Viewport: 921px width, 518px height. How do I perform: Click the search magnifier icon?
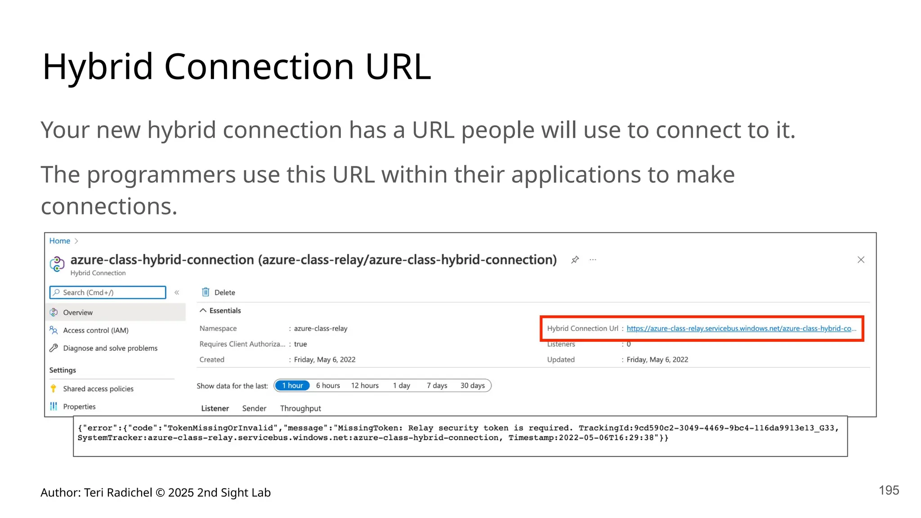(x=56, y=293)
